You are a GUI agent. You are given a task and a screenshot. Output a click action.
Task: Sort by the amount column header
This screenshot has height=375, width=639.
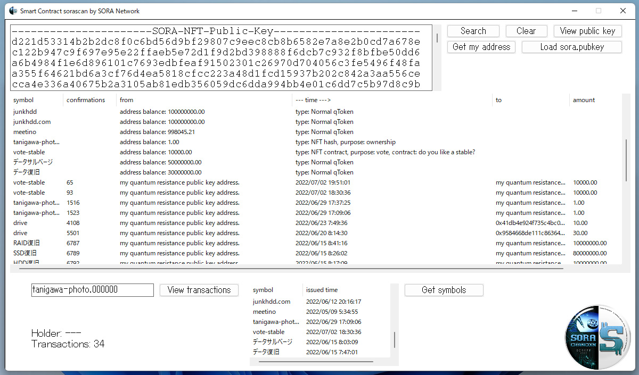point(596,100)
